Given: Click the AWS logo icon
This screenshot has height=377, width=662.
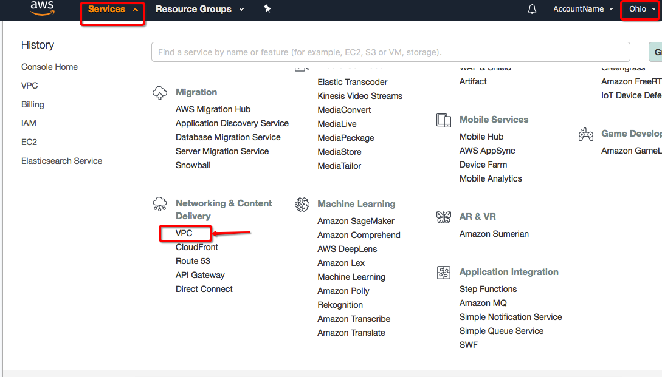Looking at the screenshot, I should coord(42,8).
